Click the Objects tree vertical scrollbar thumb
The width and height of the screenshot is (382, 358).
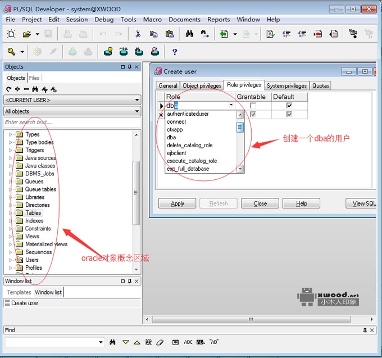pyautogui.click(x=136, y=193)
